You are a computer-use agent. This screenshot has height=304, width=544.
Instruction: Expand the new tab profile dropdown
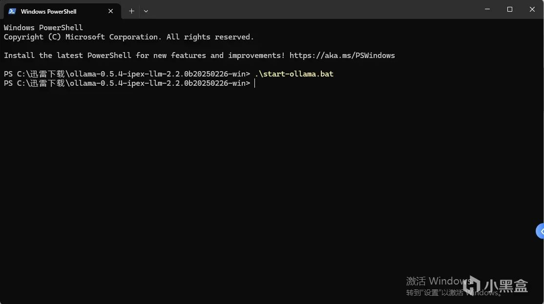click(x=146, y=11)
